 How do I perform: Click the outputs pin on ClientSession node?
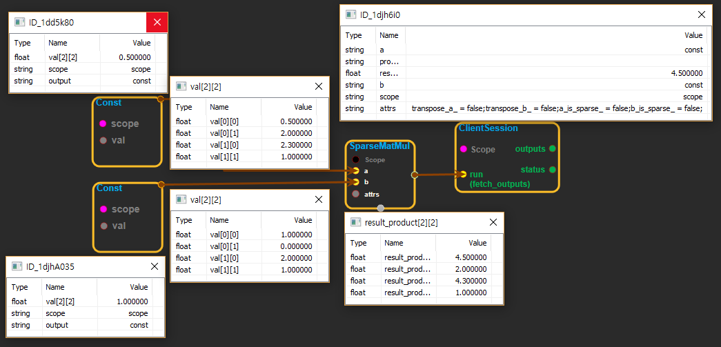[552, 149]
